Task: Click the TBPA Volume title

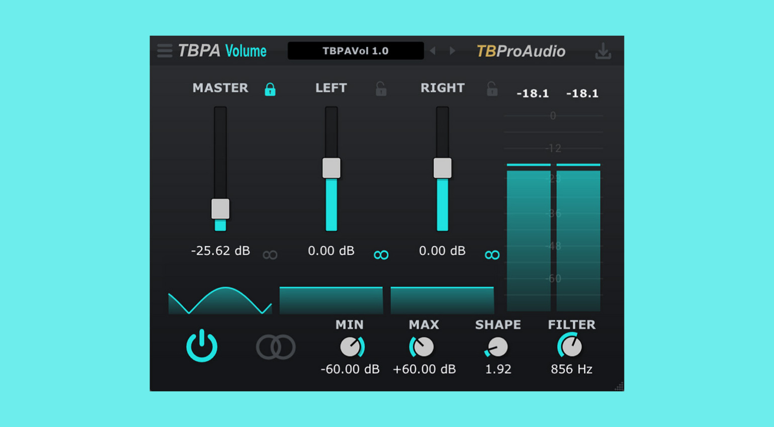Action: coord(223,50)
